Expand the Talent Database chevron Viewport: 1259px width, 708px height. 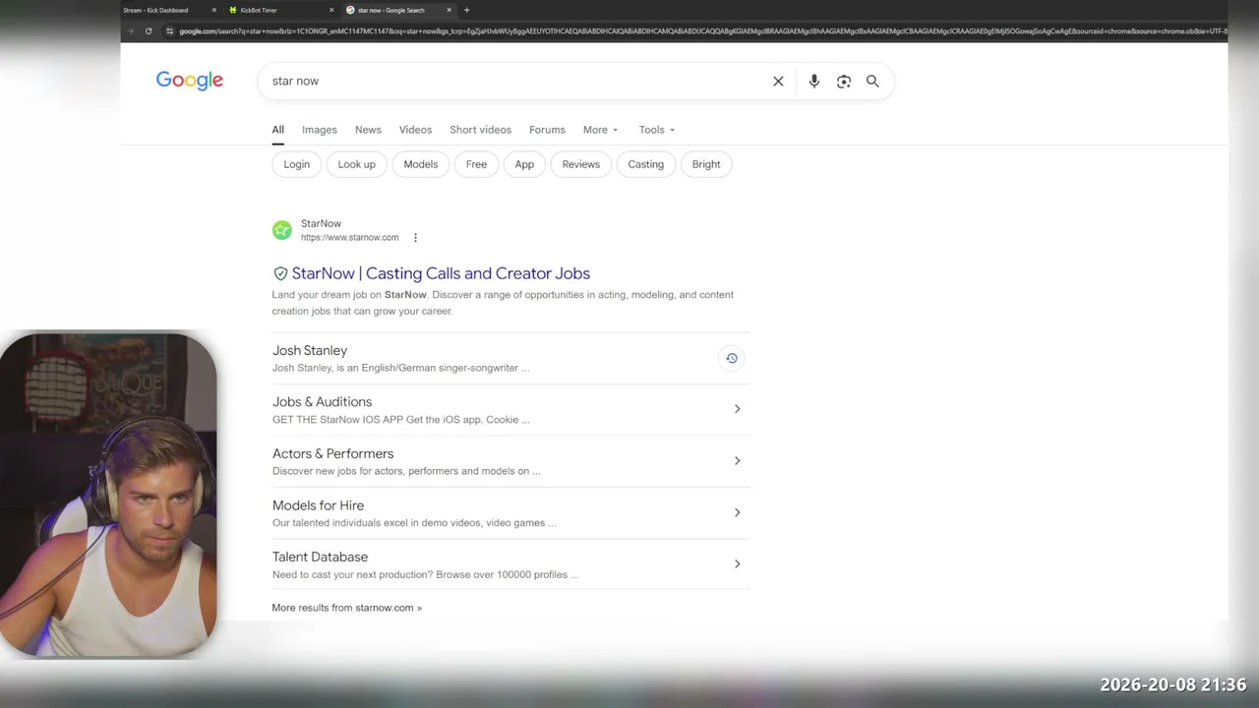point(737,563)
